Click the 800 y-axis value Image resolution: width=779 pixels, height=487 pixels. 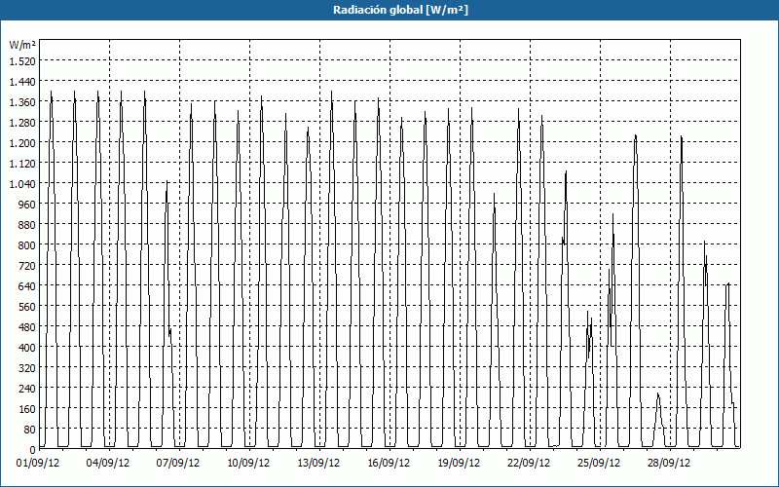pyautogui.click(x=27, y=245)
